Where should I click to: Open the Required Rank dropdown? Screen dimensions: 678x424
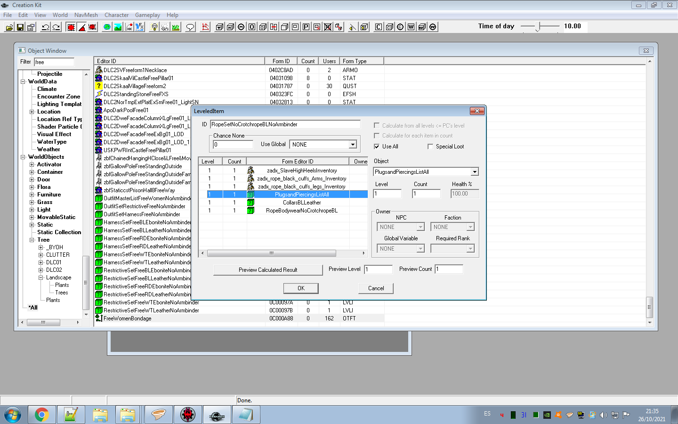pyautogui.click(x=470, y=249)
